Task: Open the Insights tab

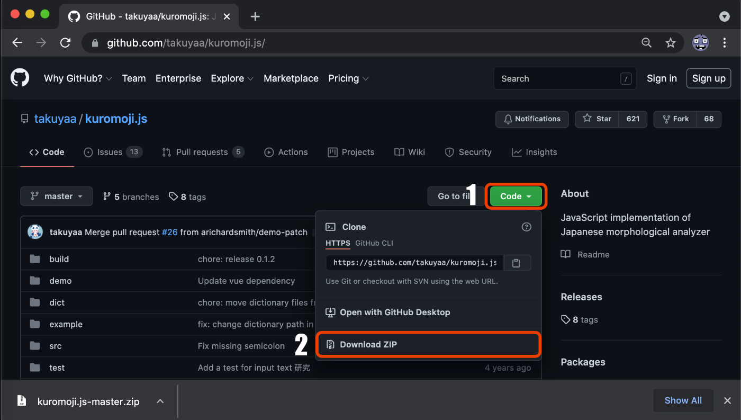Action: pyautogui.click(x=535, y=152)
